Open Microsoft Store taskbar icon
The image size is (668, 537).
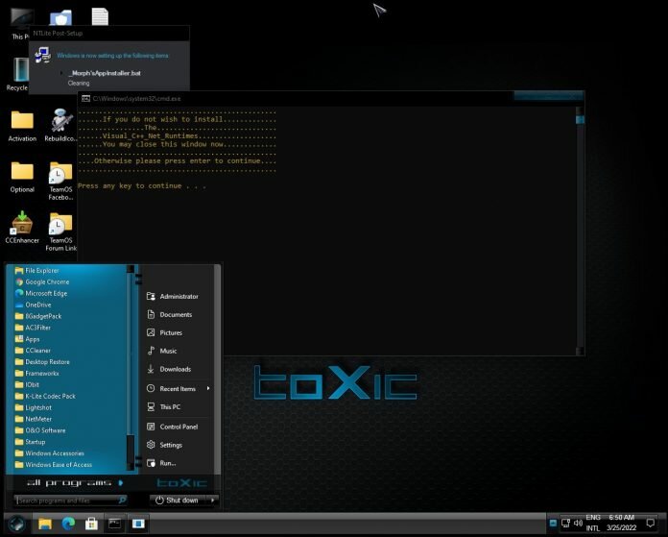tap(91, 524)
